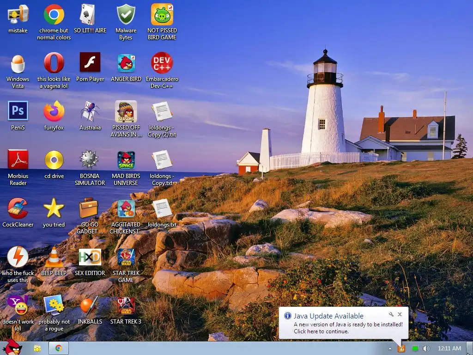Select the CCleaner brush desktop icon
The image size is (473, 355).
pos(18,208)
